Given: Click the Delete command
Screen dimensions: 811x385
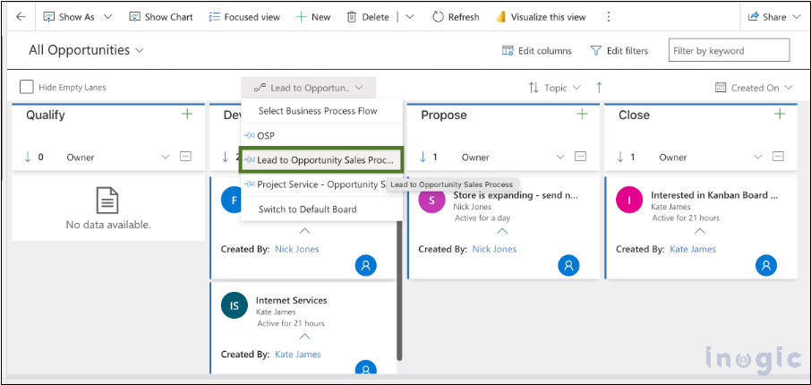Looking at the screenshot, I should [368, 17].
